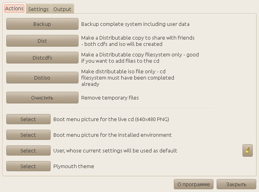Click Очистить to remove temporary files
Screen dimensions: 259x192
42,98
